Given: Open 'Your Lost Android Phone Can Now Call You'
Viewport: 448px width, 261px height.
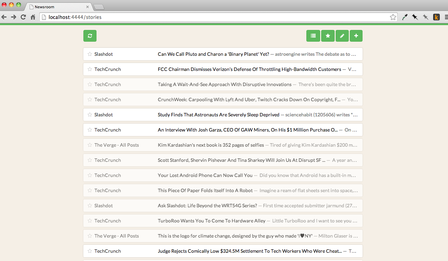Looking at the screenshot, I should click(205, 175).
